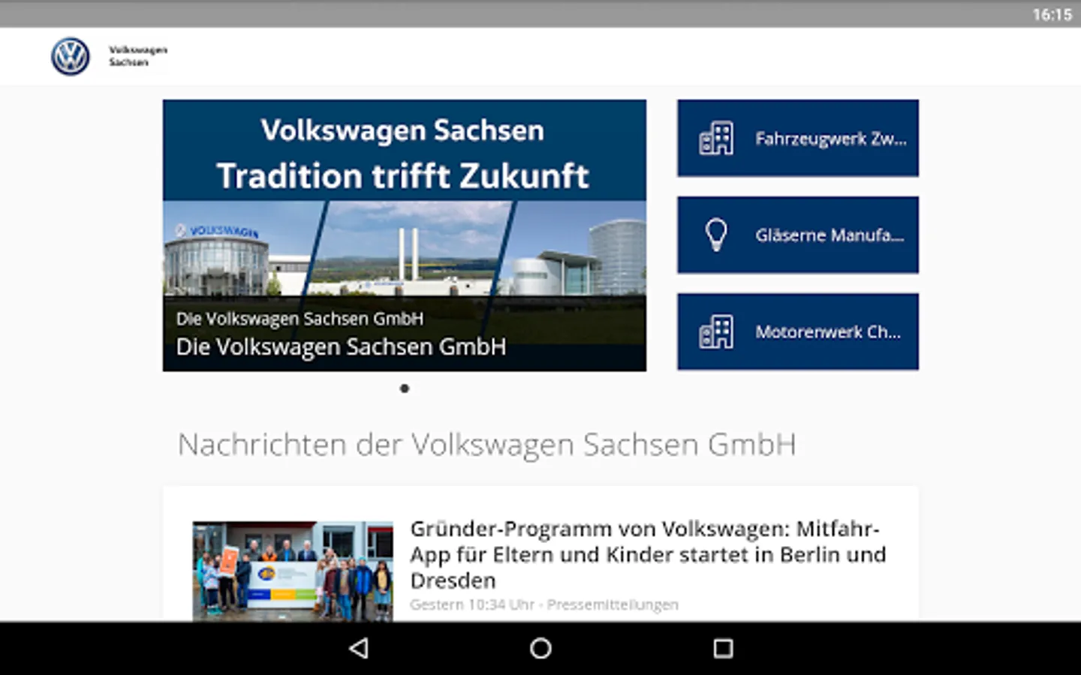This screenshot has width=1081, height=675.
Task: Open the Gründer-Programm von Volkswagen article
Action: point(649,554)
